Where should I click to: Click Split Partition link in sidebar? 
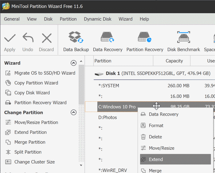[28, 152]
